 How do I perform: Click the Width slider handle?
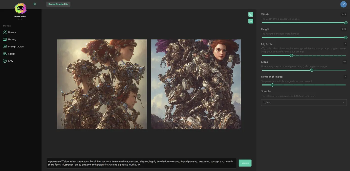pyautogui.click(x=346, y=23)
